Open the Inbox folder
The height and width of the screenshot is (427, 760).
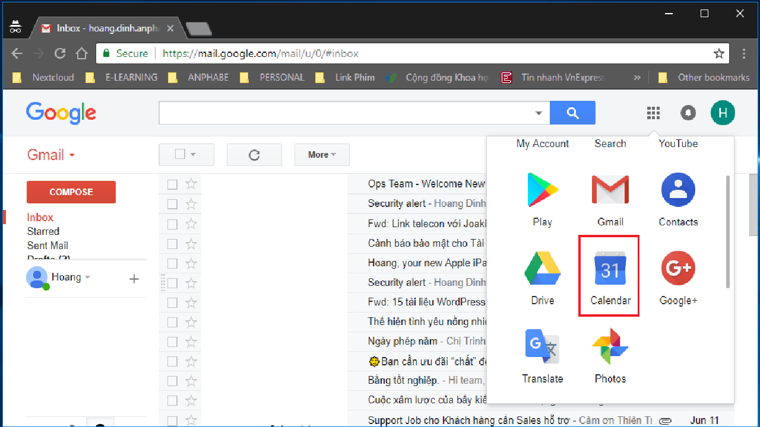(40, 217)
